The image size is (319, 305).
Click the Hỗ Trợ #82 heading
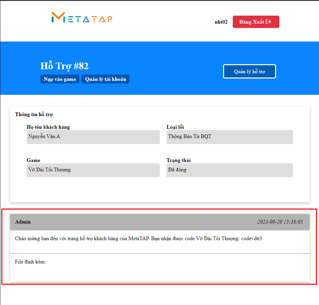[64, 66]
